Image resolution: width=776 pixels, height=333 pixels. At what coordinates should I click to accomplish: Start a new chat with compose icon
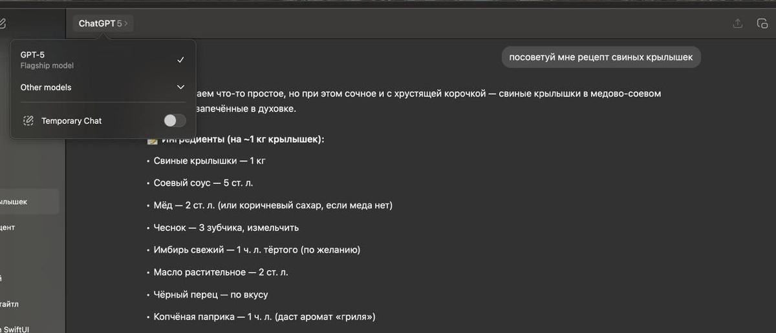[x=2, y=23]
